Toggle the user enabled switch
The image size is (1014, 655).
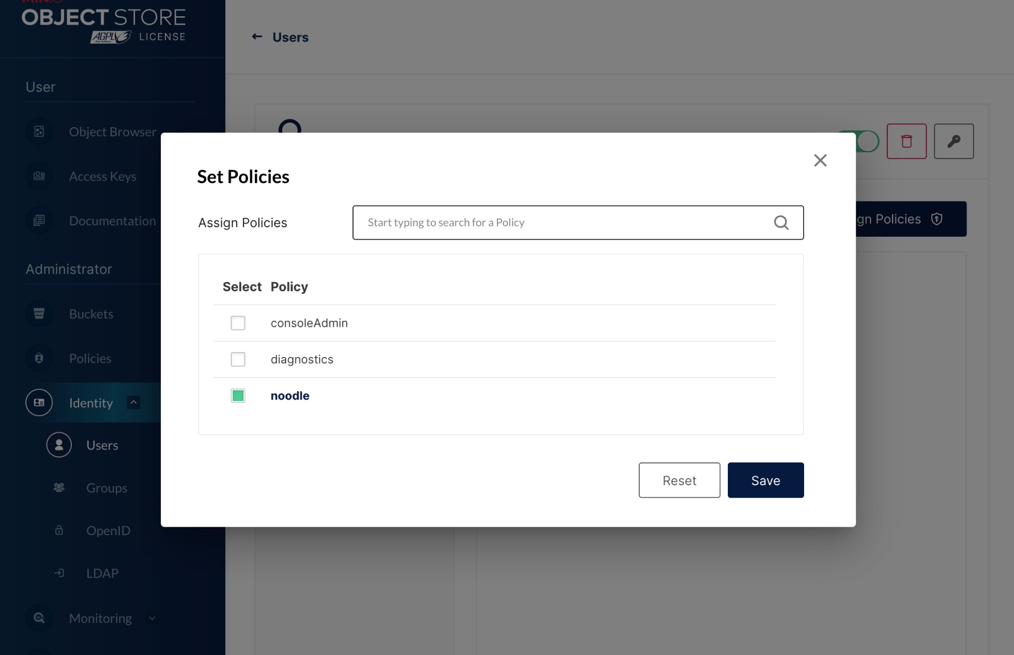(866, 142)
